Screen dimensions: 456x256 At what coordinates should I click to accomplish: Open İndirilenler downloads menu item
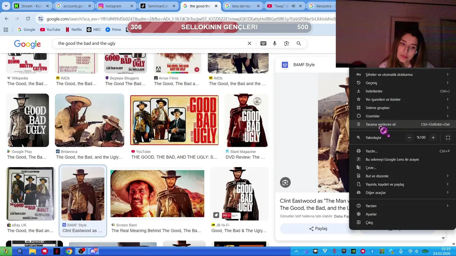pos(403,91)
